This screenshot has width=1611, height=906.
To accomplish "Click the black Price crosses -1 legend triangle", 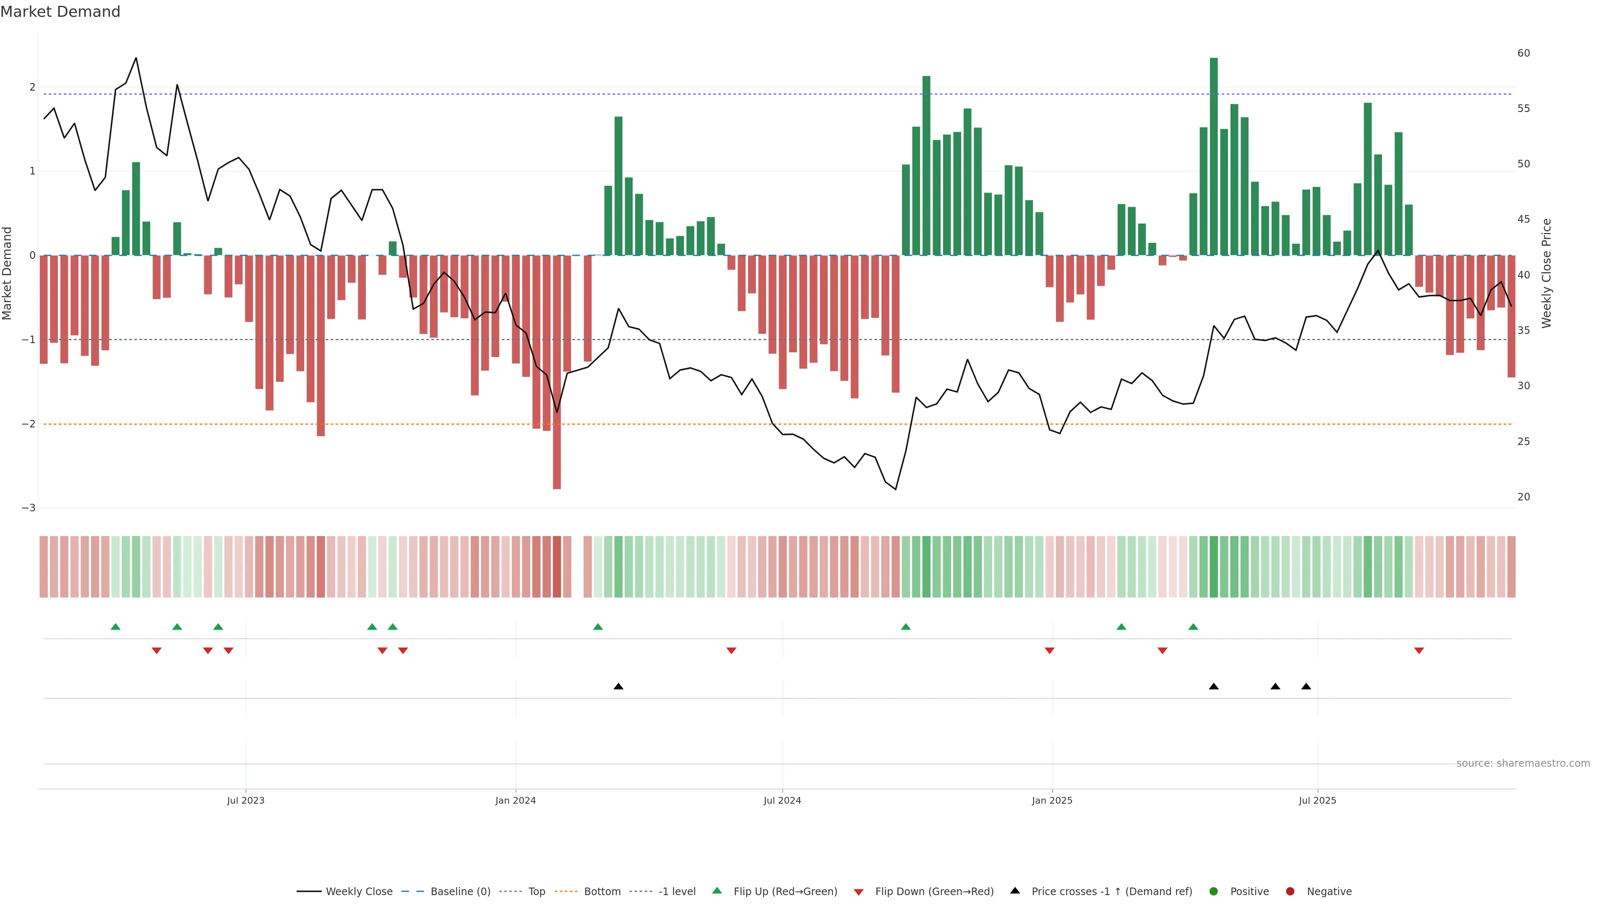I will (x=1015, y=890).
